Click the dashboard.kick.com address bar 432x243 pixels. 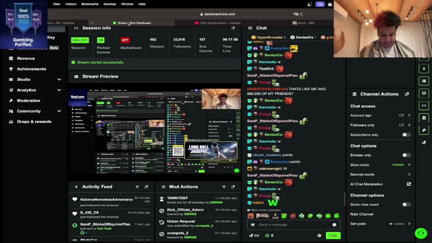pyautogui.click(x=219, y=14)
